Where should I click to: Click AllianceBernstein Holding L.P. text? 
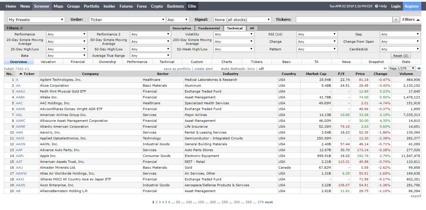(x=64, y=191)
